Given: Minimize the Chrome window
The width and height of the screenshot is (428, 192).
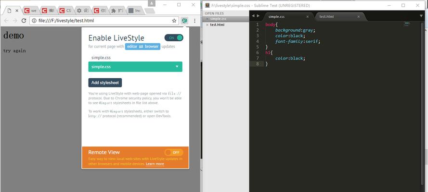Looking at the screenshot, I should pos(164,5).
